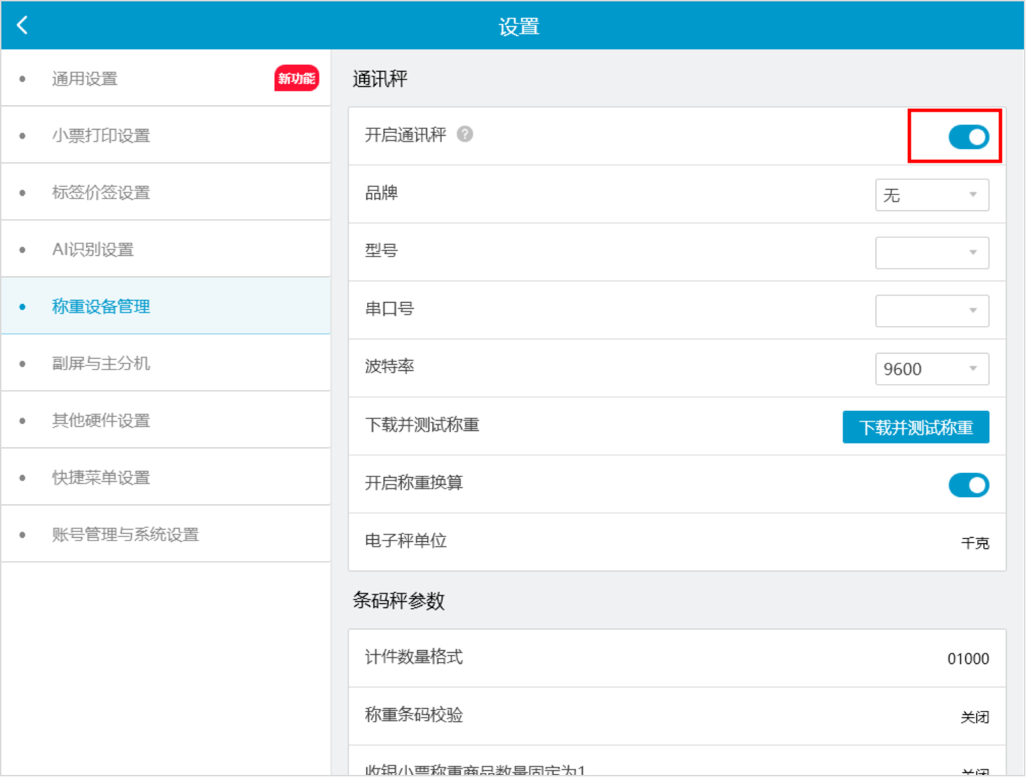This screenshot has width=1026, height=777.
Task: Change 电子秤单位 value 千克
Action: [x=975, y=543]
